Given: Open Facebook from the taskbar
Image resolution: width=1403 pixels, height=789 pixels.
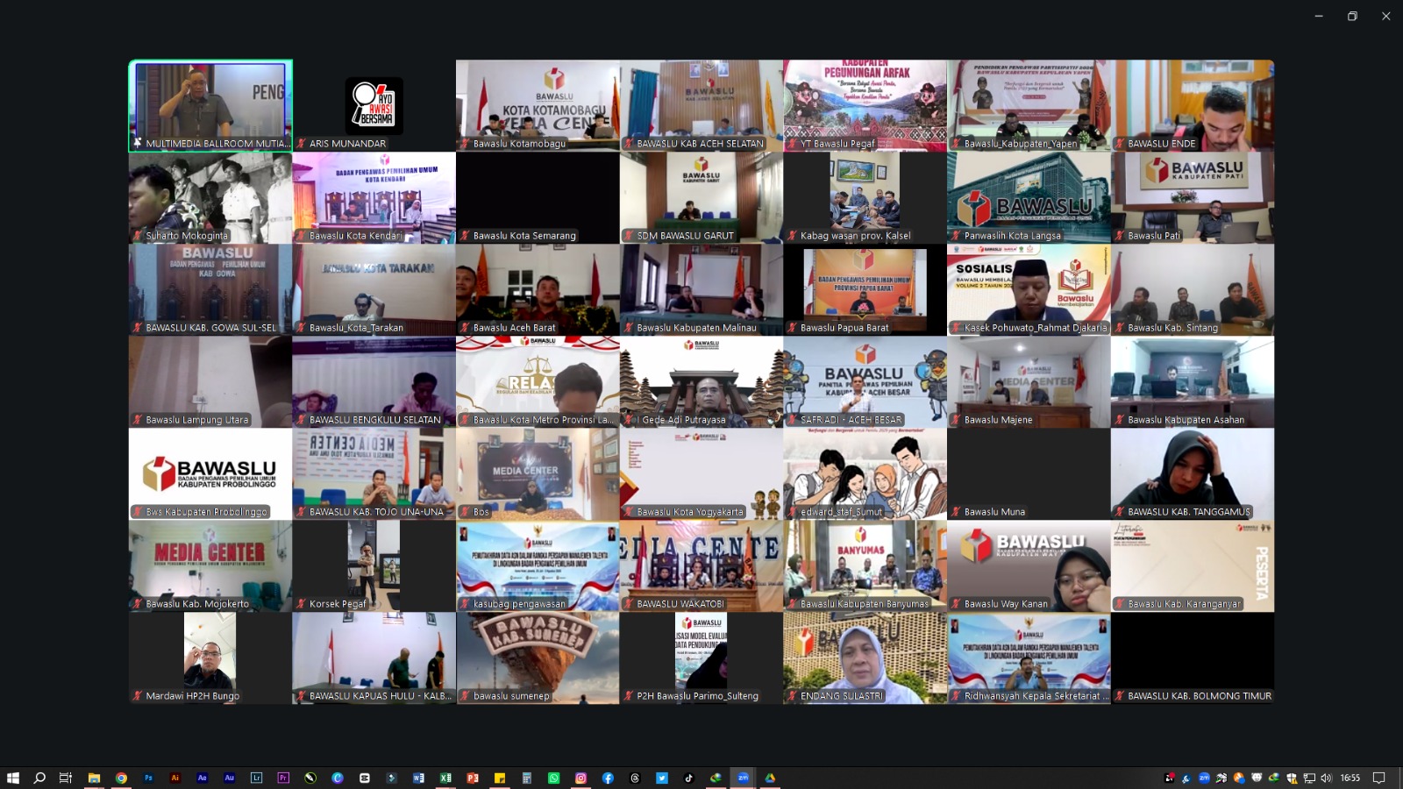Looking at the screenshot, I should tap(608, 778).
